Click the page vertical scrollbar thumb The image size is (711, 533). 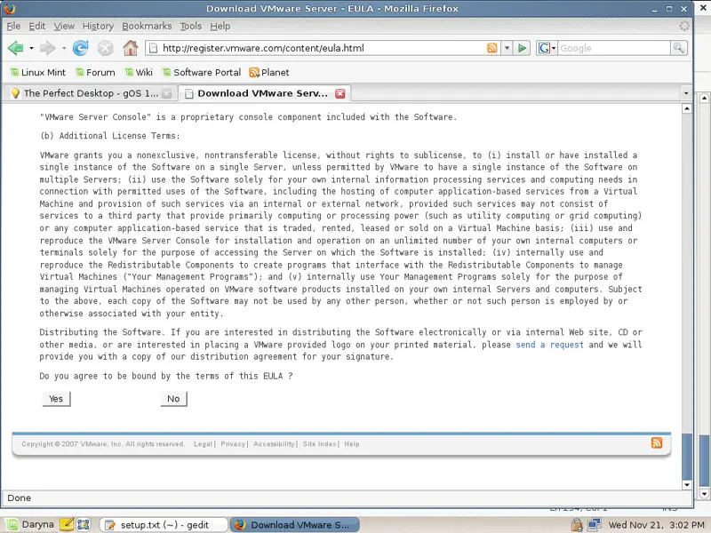pyautogui.click(x=687, y=457)
